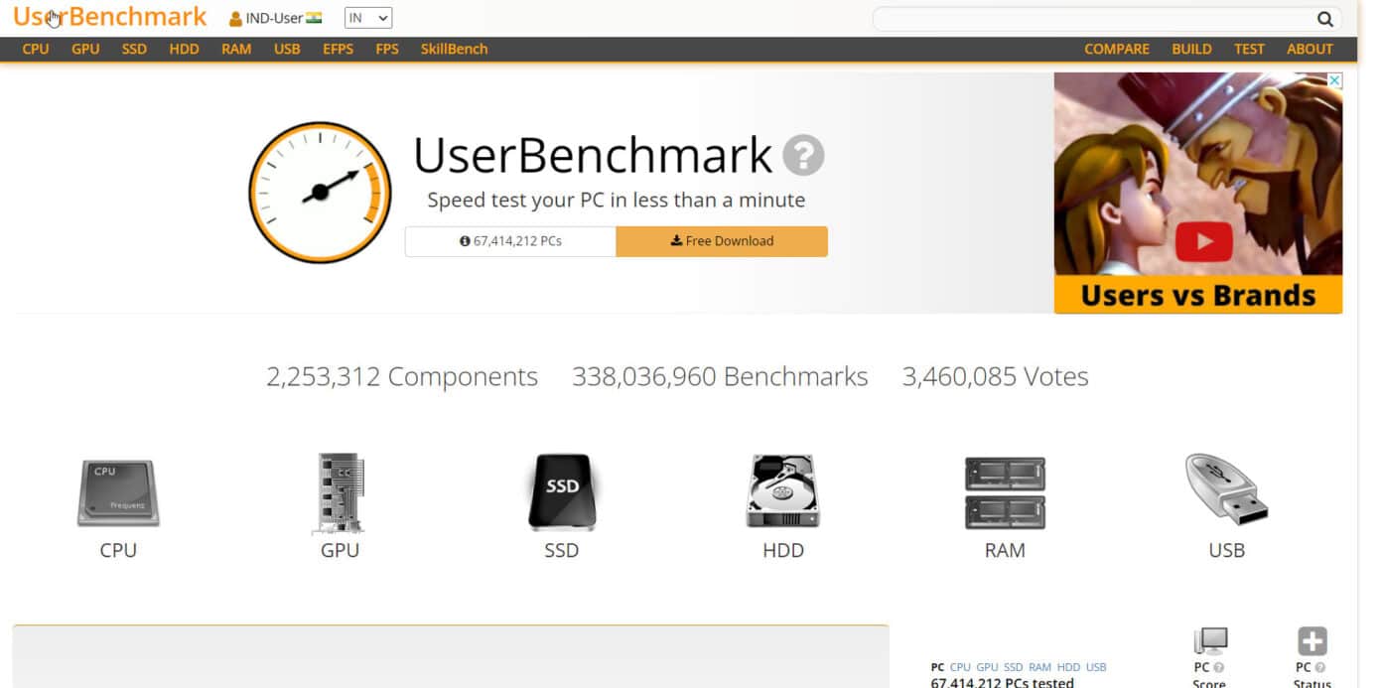
Task: Click the PC Status plus icon
Action: [1311, 640]
